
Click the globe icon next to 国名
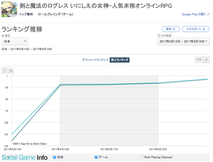pos(3,36)
